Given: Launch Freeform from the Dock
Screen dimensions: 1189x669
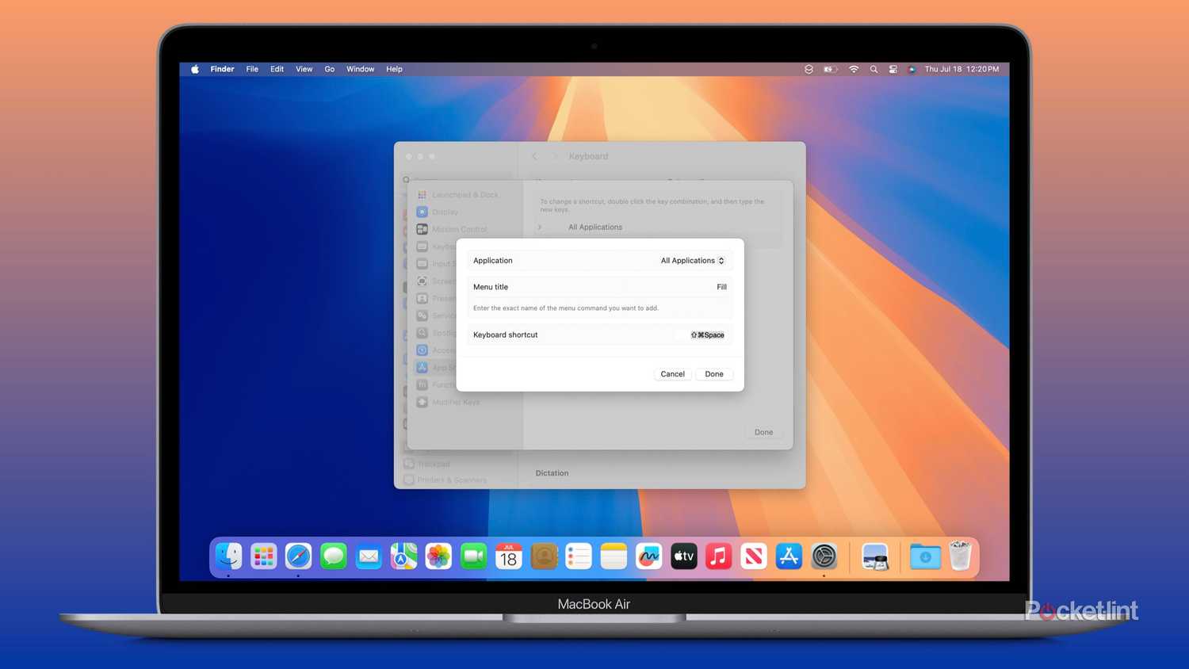Looking at the screenshot, I should (648, 556).
